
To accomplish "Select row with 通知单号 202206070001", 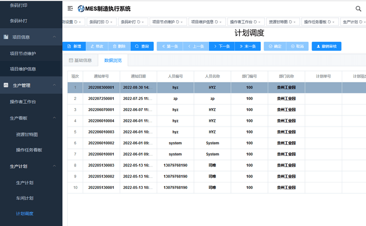I will (216, 110).
